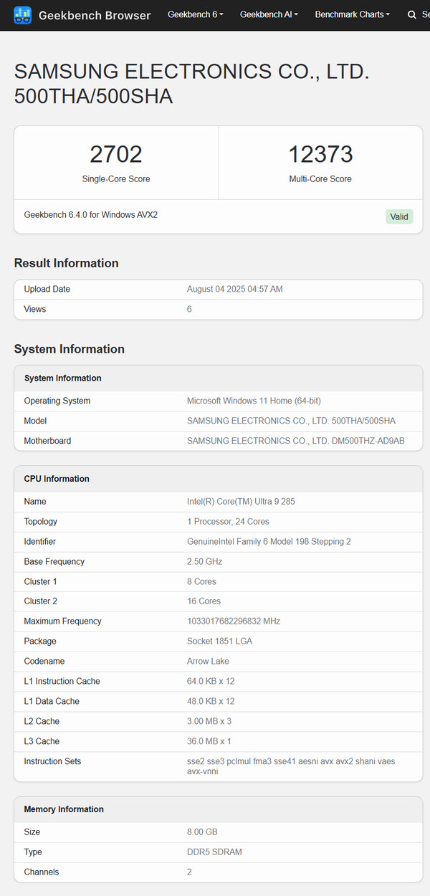Click Geekbench 6.4.0 for Windows AVX2 text
The width and height of the screenshot is (430, 896).
(x=91, y=215)
